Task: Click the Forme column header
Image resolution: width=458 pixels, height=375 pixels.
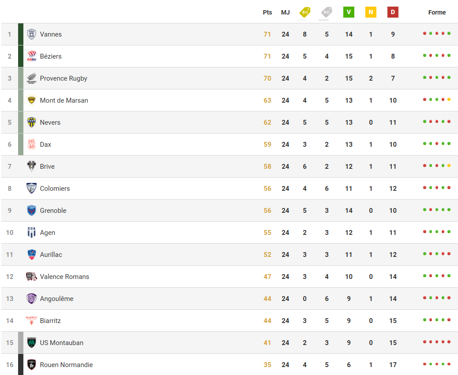Action: click(x=437, y=12)
